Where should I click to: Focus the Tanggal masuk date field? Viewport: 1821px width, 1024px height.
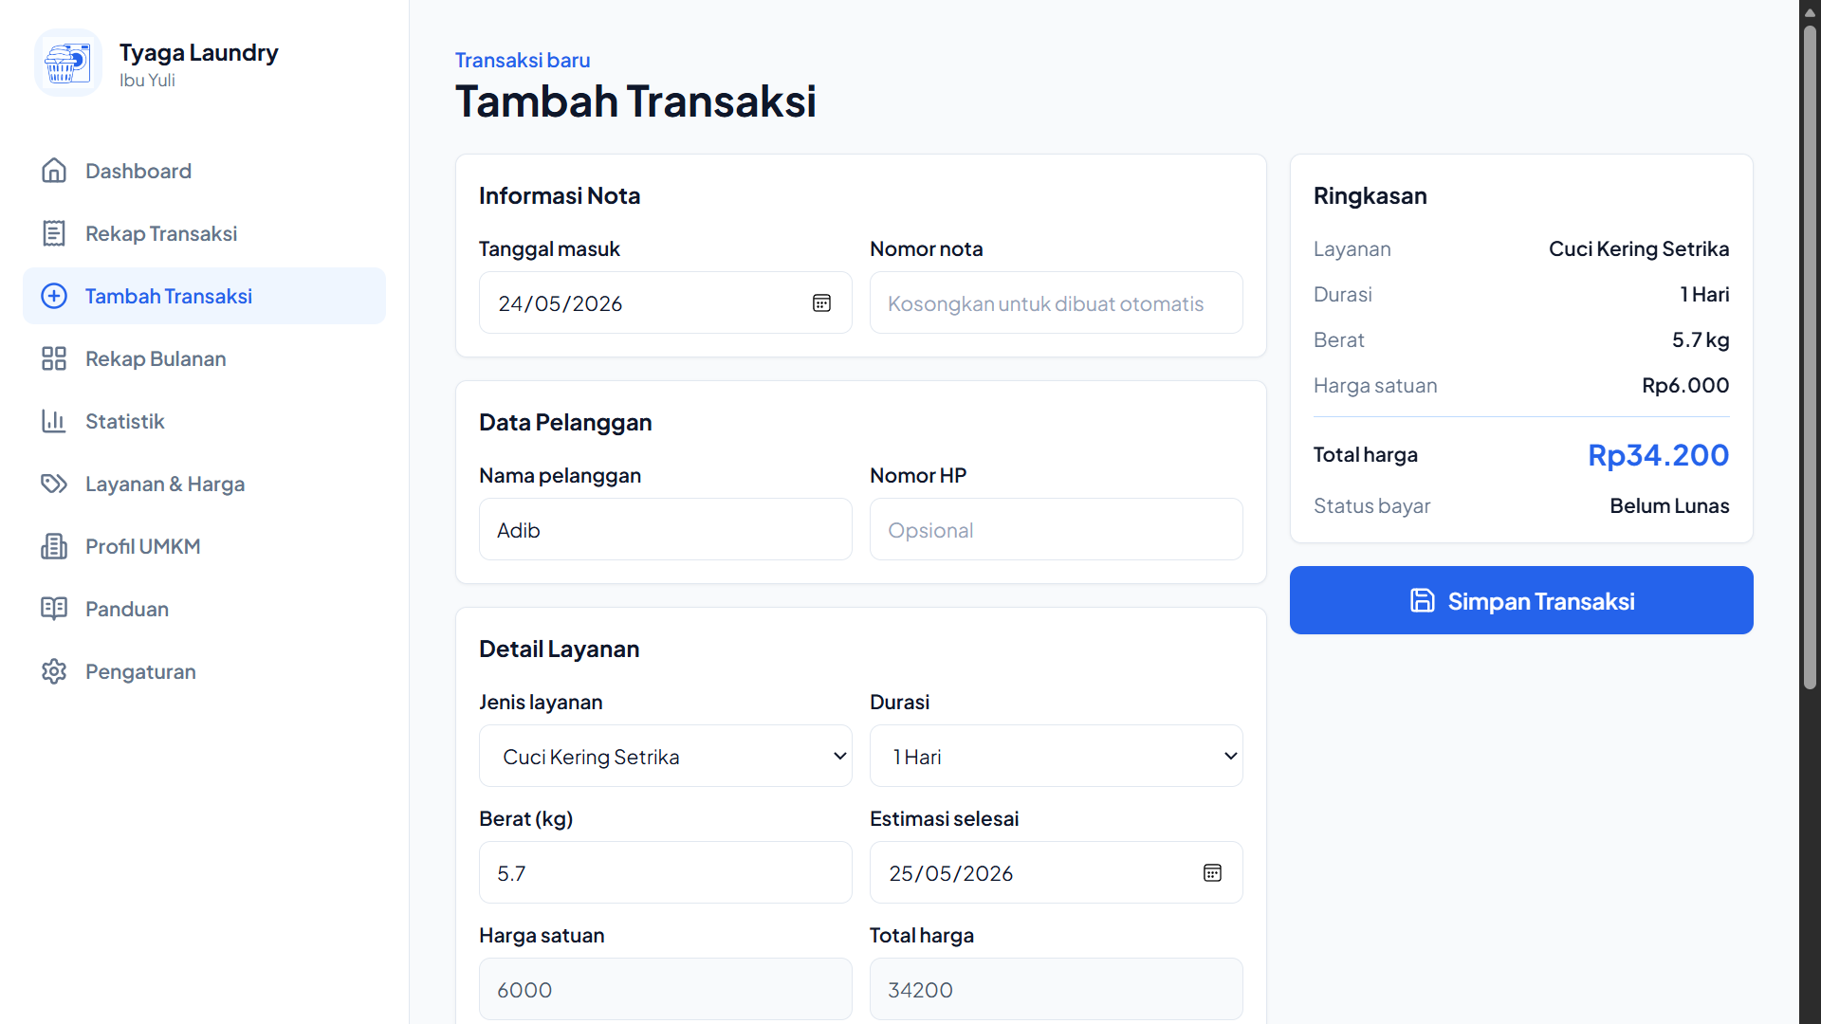(665, 302)
